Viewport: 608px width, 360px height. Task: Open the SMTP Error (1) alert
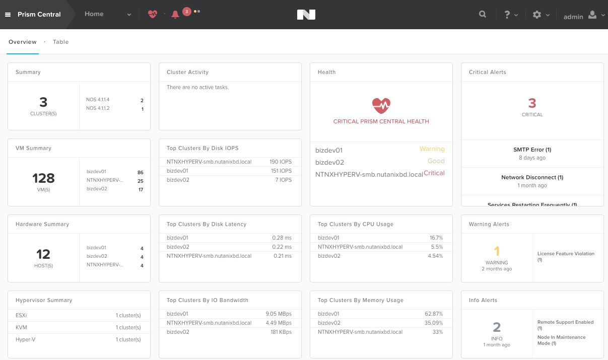click(532, 153)
